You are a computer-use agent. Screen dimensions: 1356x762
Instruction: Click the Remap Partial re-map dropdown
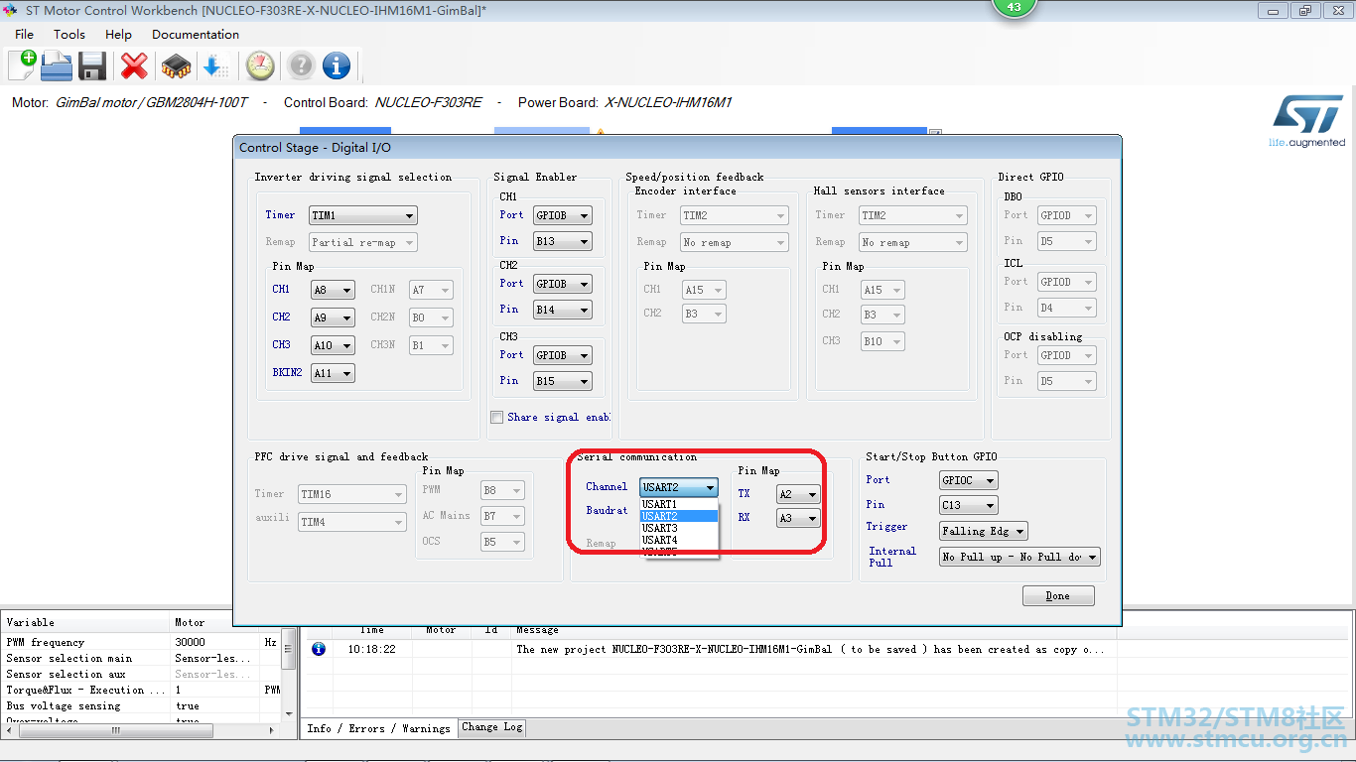(362, 242)
